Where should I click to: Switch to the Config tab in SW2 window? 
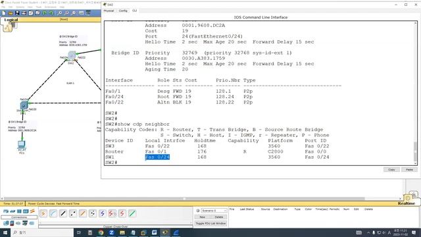coord(123,11)
